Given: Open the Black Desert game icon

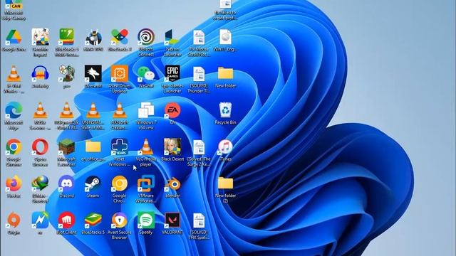Looking at the screenshot, I should pos(172,147).
